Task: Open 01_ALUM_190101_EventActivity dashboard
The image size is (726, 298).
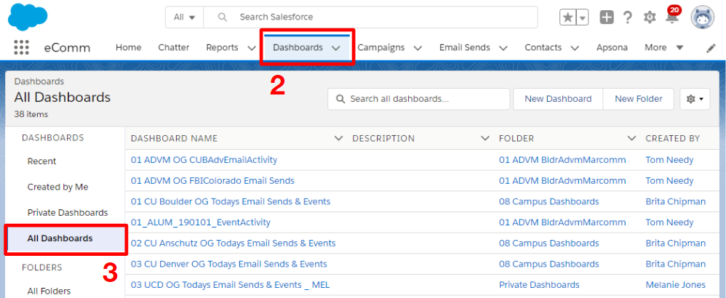Action: pyautogui.click(x=201, y=222)
